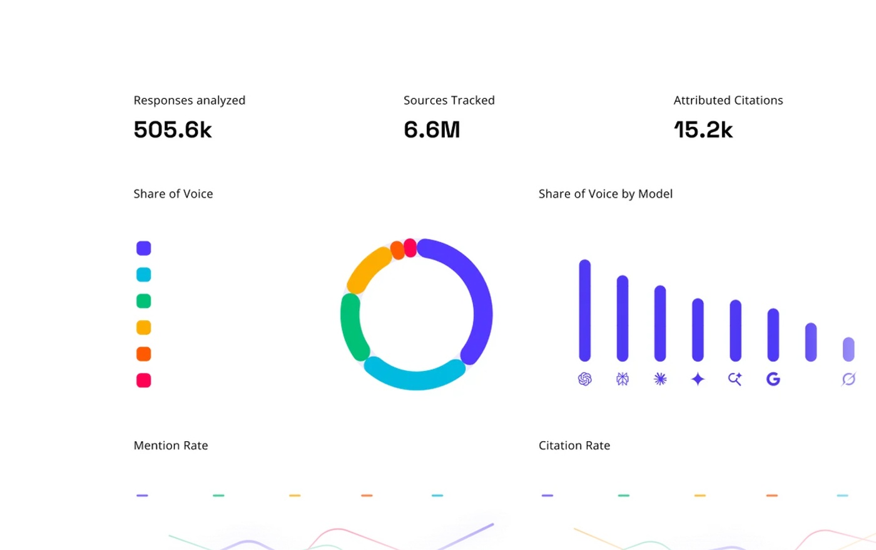Screen dimensions: 876x550
Task: Click the 'Citation Rate' heading
Action: click(x=574, y=446)
